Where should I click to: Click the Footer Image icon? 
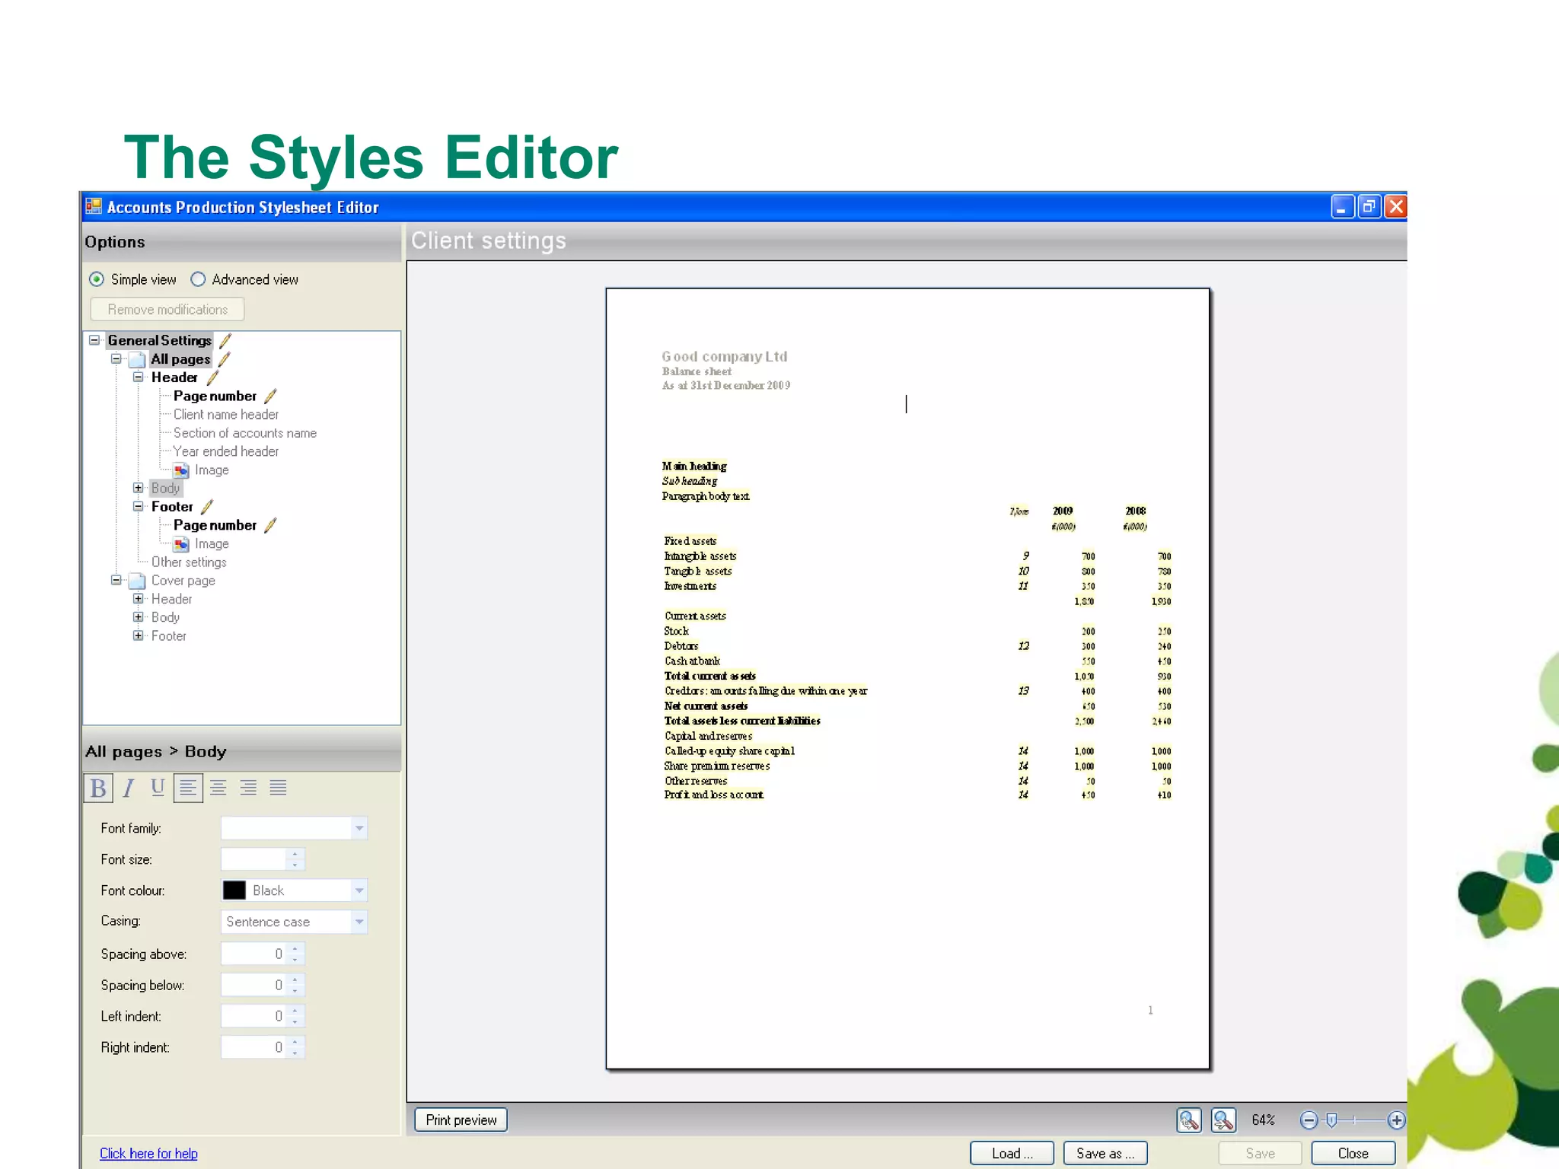coord(181,544)
